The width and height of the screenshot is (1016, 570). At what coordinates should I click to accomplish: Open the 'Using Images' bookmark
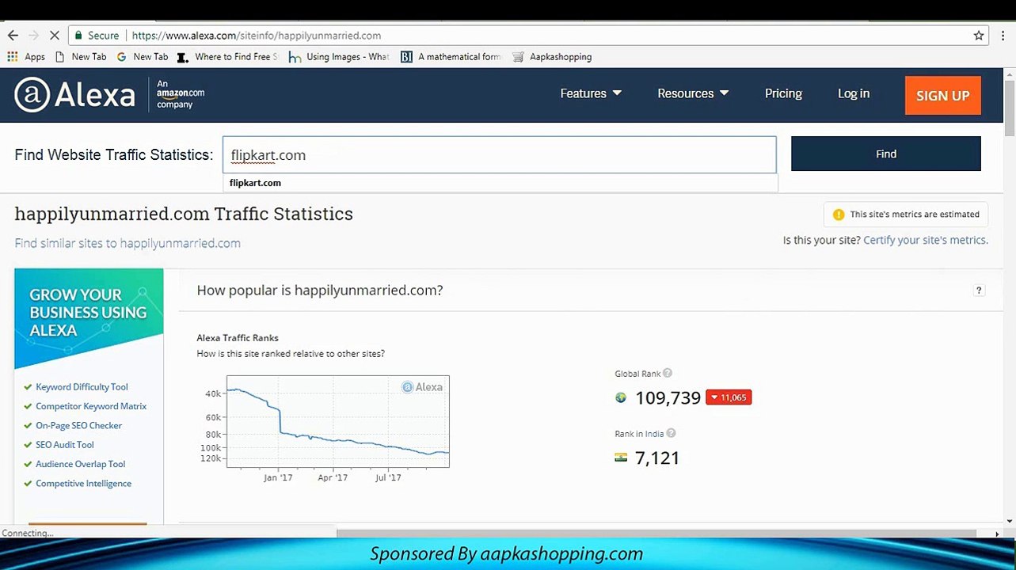tap(340, 57)
